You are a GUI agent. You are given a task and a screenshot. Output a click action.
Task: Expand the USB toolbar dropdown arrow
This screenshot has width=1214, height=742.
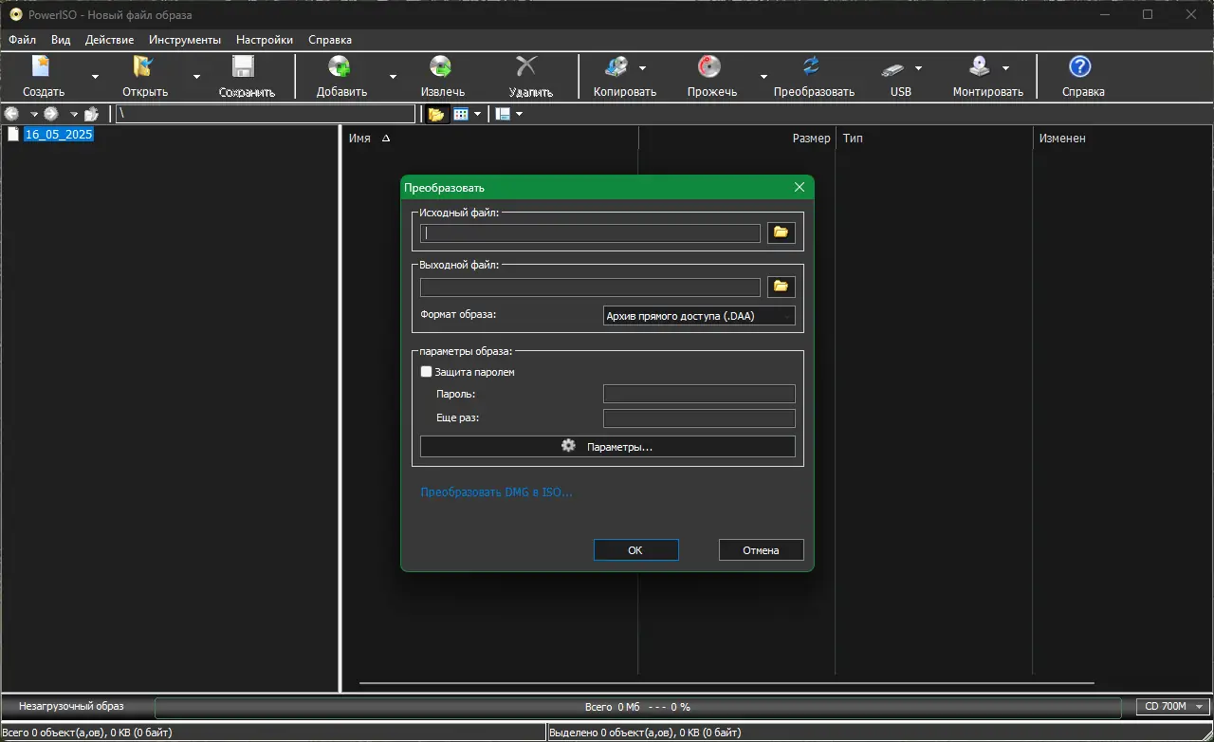(x=918, y=68)
